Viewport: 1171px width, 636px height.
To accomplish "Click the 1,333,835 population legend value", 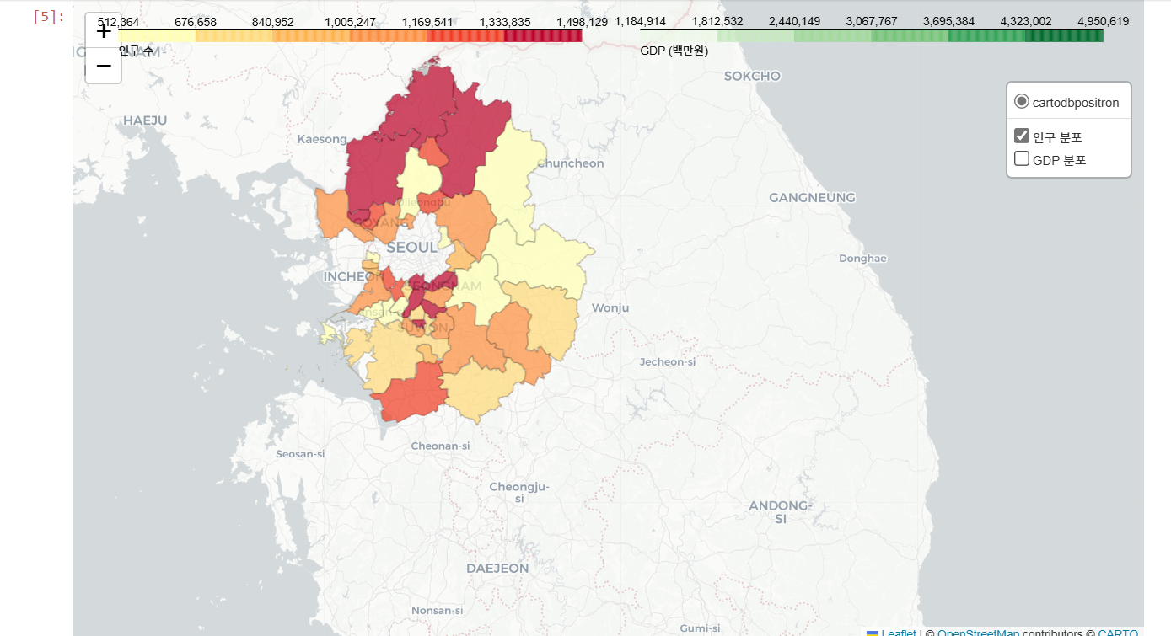I will [x=504, y=22].
